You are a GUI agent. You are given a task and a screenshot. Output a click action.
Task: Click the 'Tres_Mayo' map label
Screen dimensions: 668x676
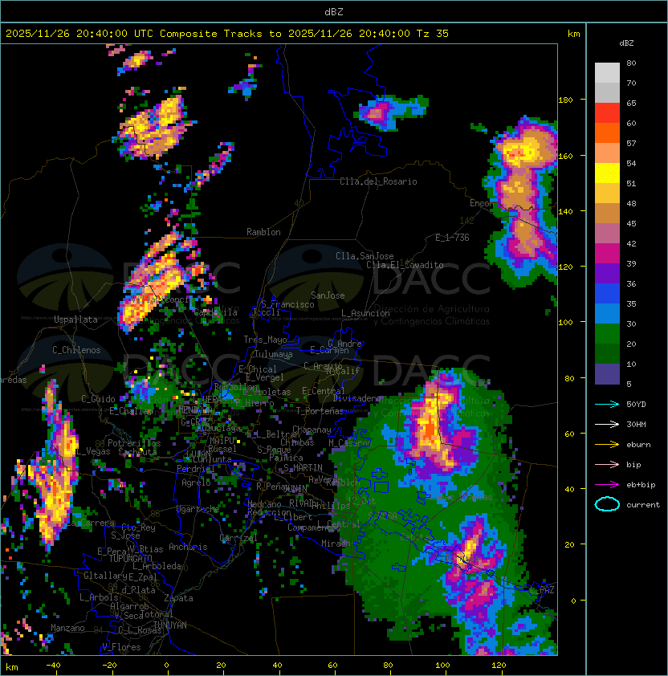[x=265, y=340]
